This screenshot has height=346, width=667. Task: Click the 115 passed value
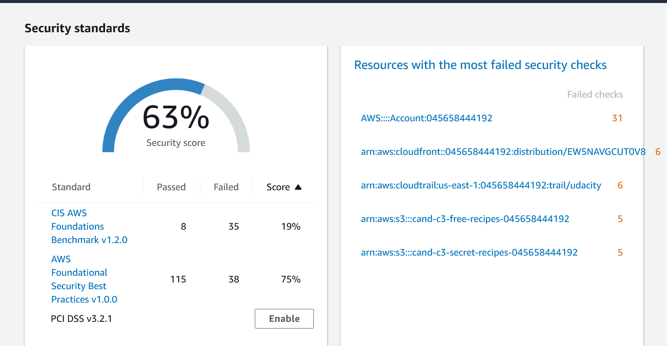tap(178, 279)
